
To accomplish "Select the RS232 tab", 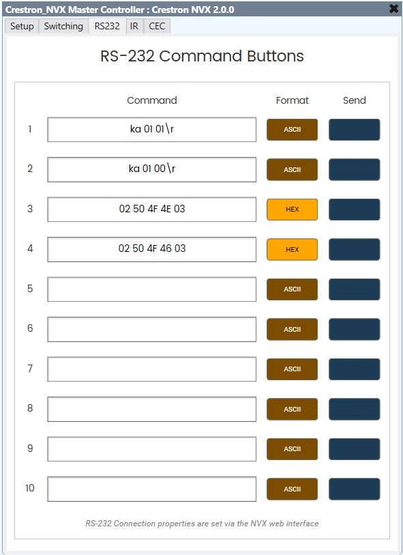I will 105,26.
